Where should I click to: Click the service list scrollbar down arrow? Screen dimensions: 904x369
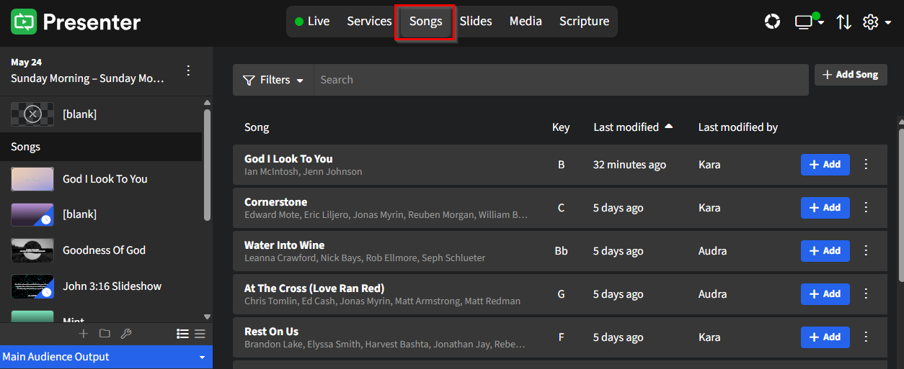tap(208, 316)
